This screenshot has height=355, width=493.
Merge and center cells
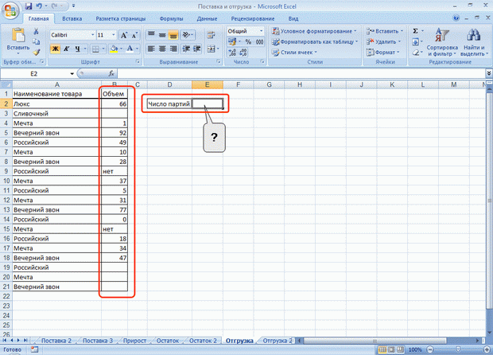211,49
